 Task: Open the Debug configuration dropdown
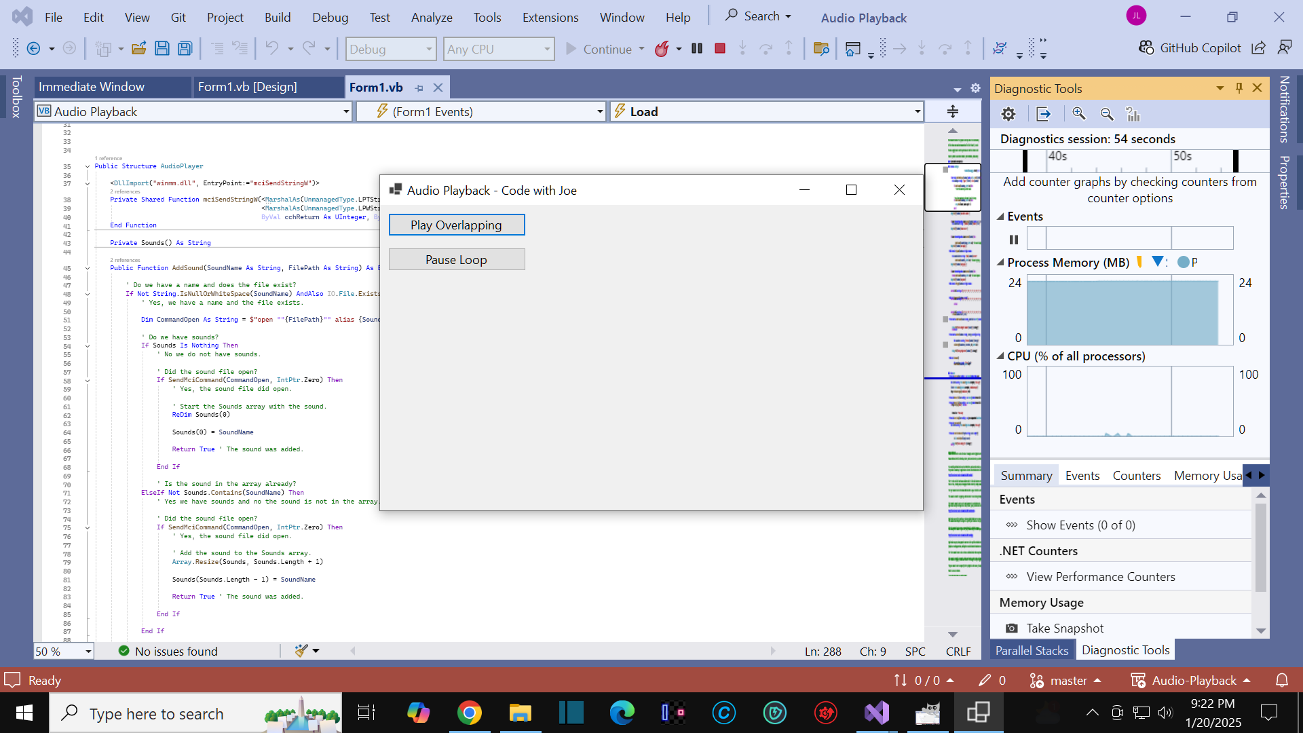click(x=390, y=49)
